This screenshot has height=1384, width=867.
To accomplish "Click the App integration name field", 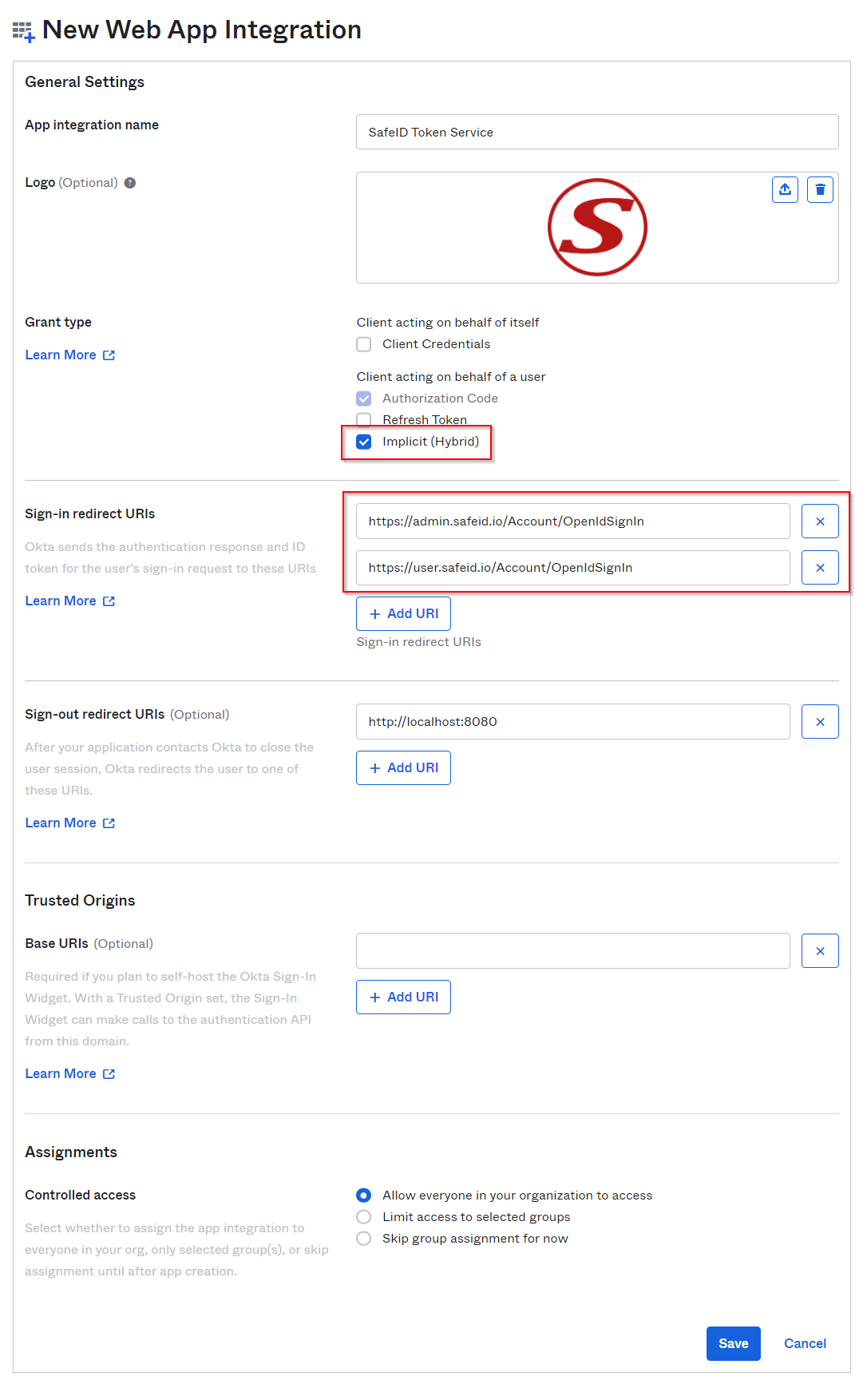I will 597,133.
